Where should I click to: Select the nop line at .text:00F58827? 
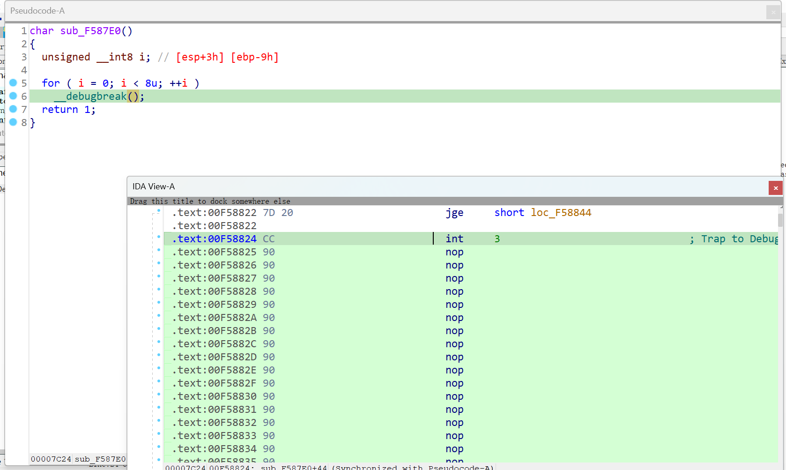pos(471,278)
